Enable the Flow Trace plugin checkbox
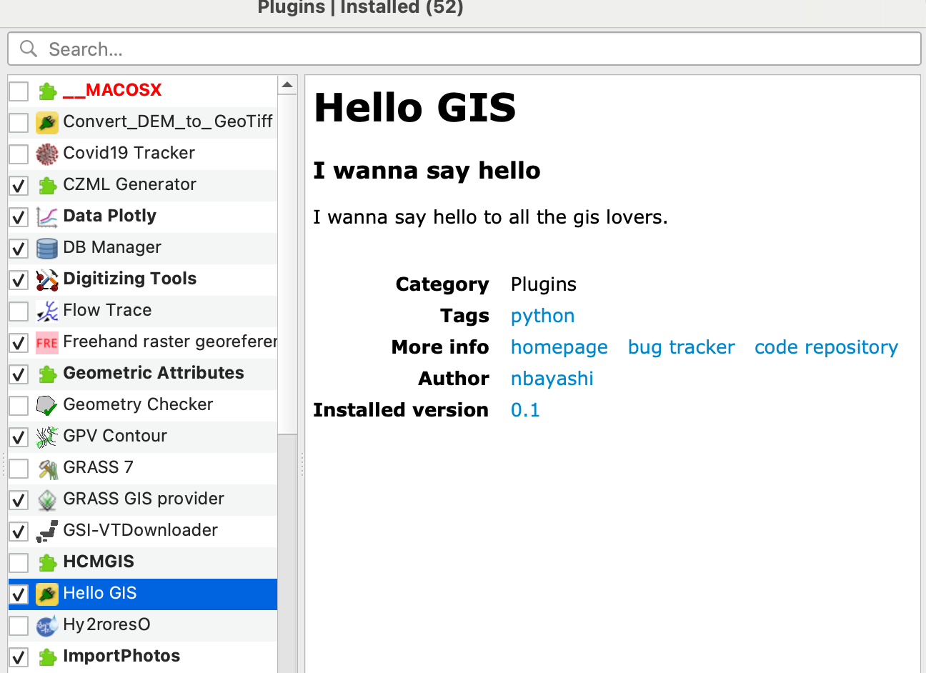This screenshot has height=673, width=926. (18, 310)
